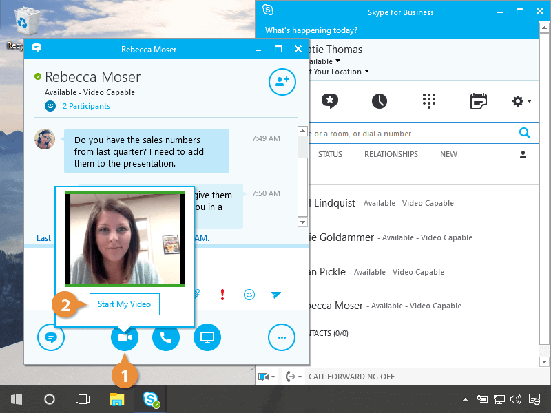Image resolution: width=551 pixels, height=413 pixels.
Task: Open the Meetings calendar icon
Action: click(x=478, y=101)
